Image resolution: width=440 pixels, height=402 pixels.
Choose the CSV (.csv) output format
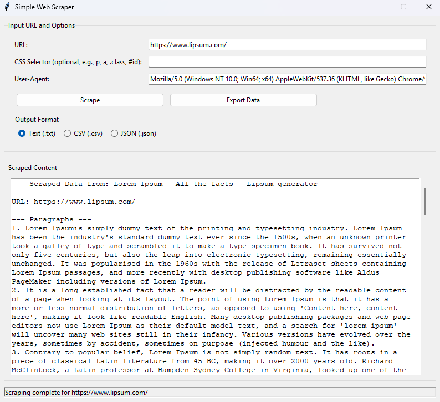tap(67, 133)
